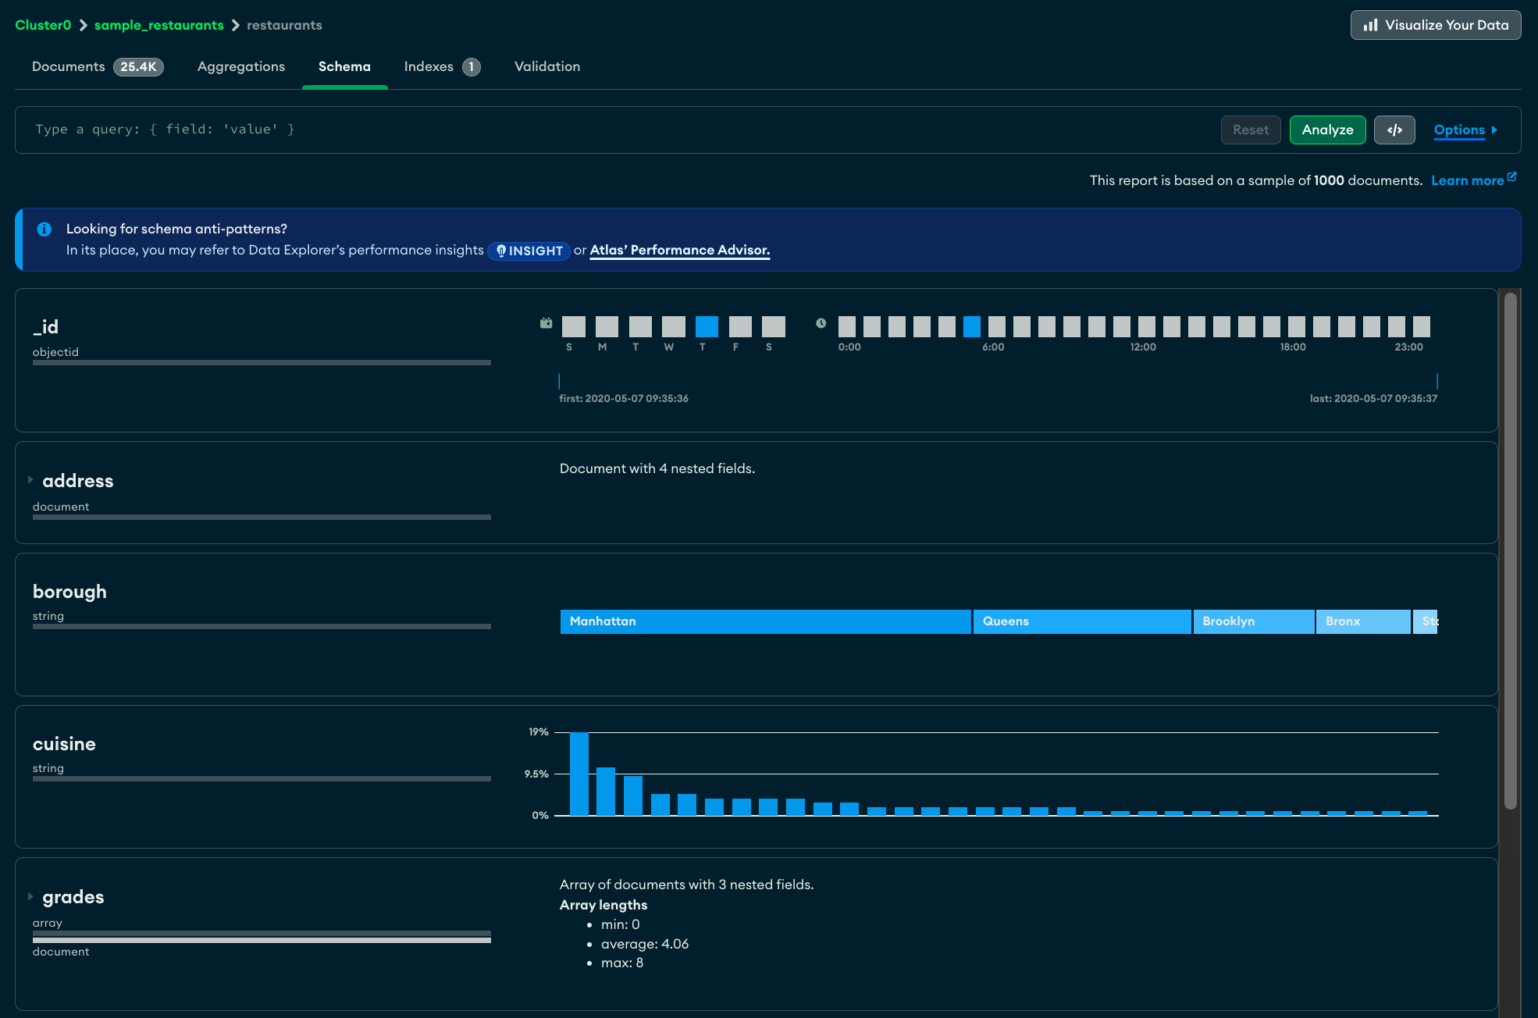Click the breadcrumb chevron after Cluster0

[83, 25]
